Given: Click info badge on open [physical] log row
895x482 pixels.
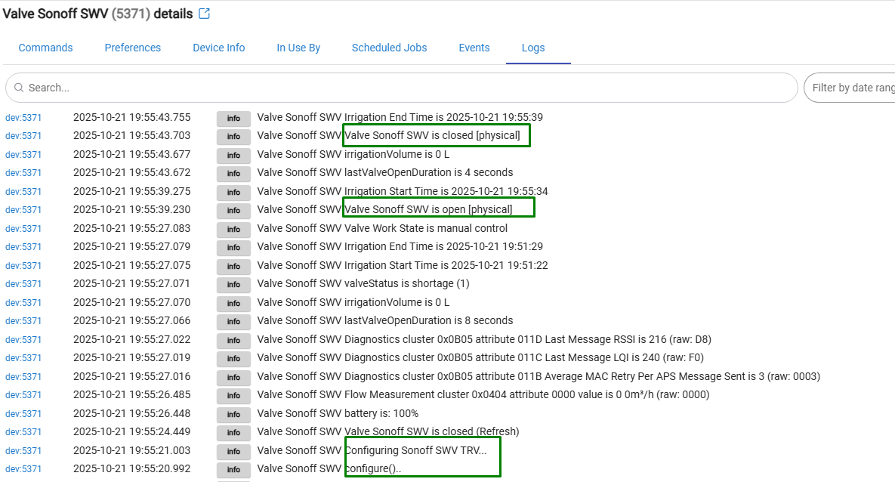Looking at the screenshot, I should [x=233, y=210].
